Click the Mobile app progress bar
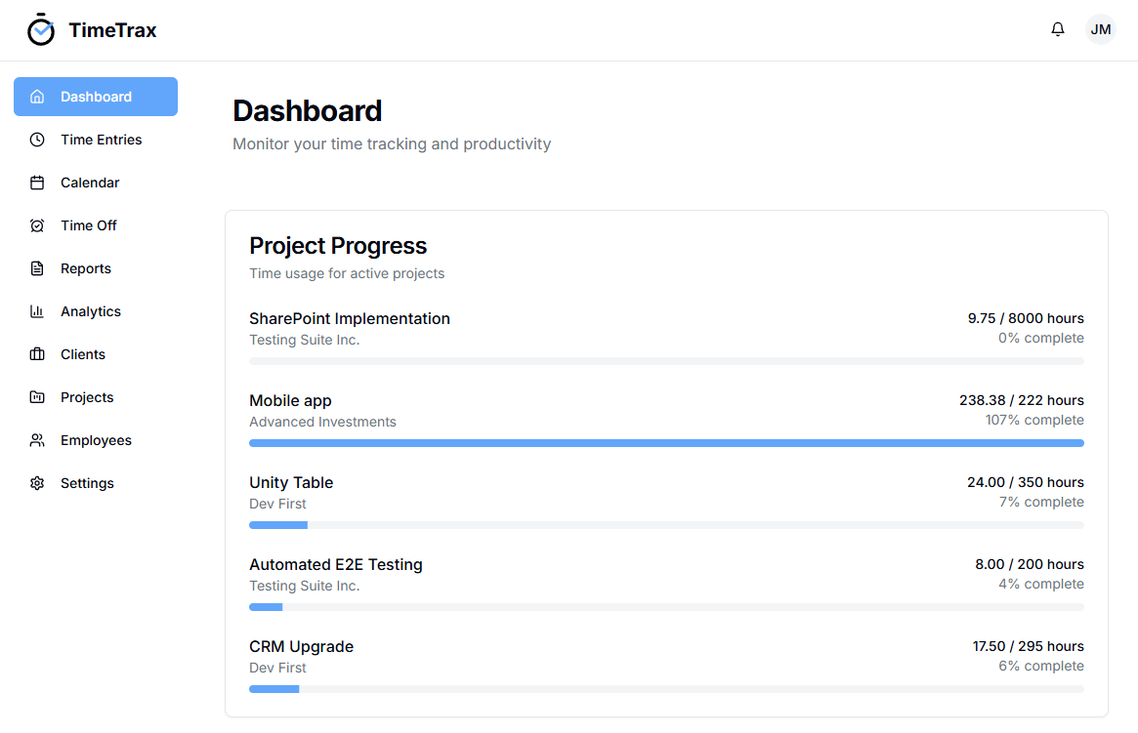Viewport: 1138px width, 733px height. click(666, 443)
